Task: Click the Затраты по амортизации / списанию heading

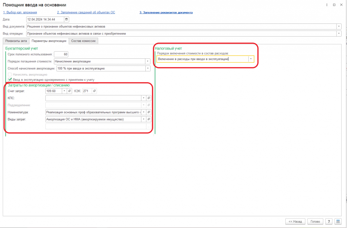Action: click(39, 85)
